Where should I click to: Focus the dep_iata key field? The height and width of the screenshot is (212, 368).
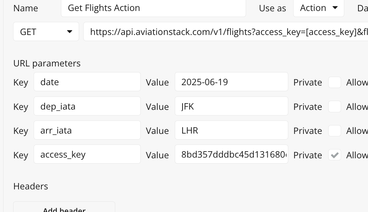(87, 106)
